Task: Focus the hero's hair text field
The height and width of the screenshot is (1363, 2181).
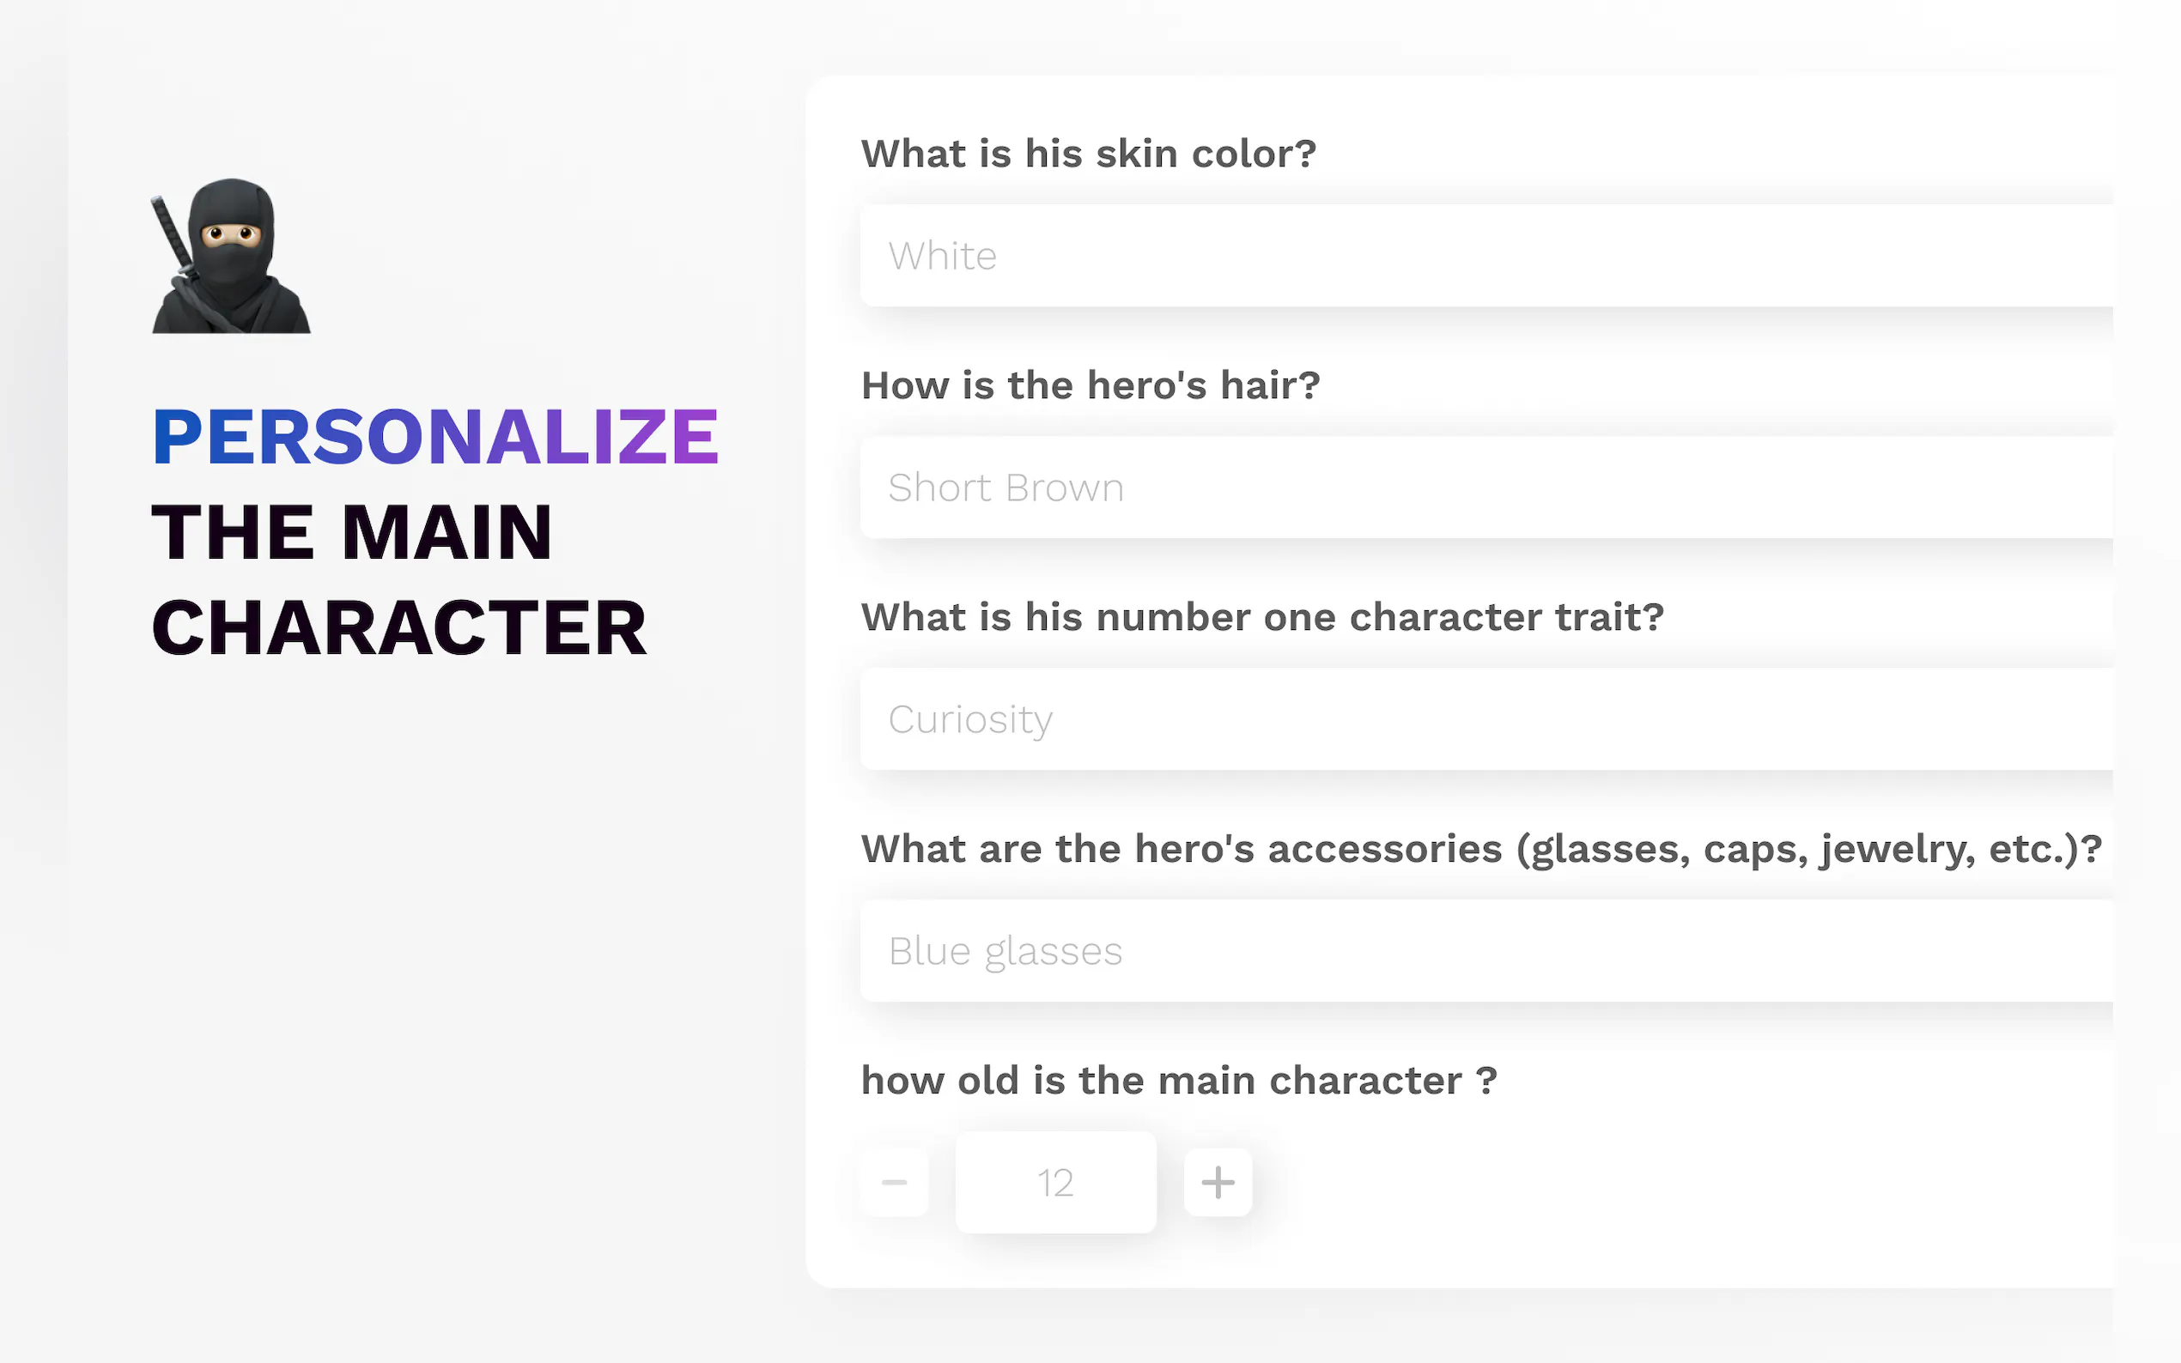Action: (x=1485, y=488)
